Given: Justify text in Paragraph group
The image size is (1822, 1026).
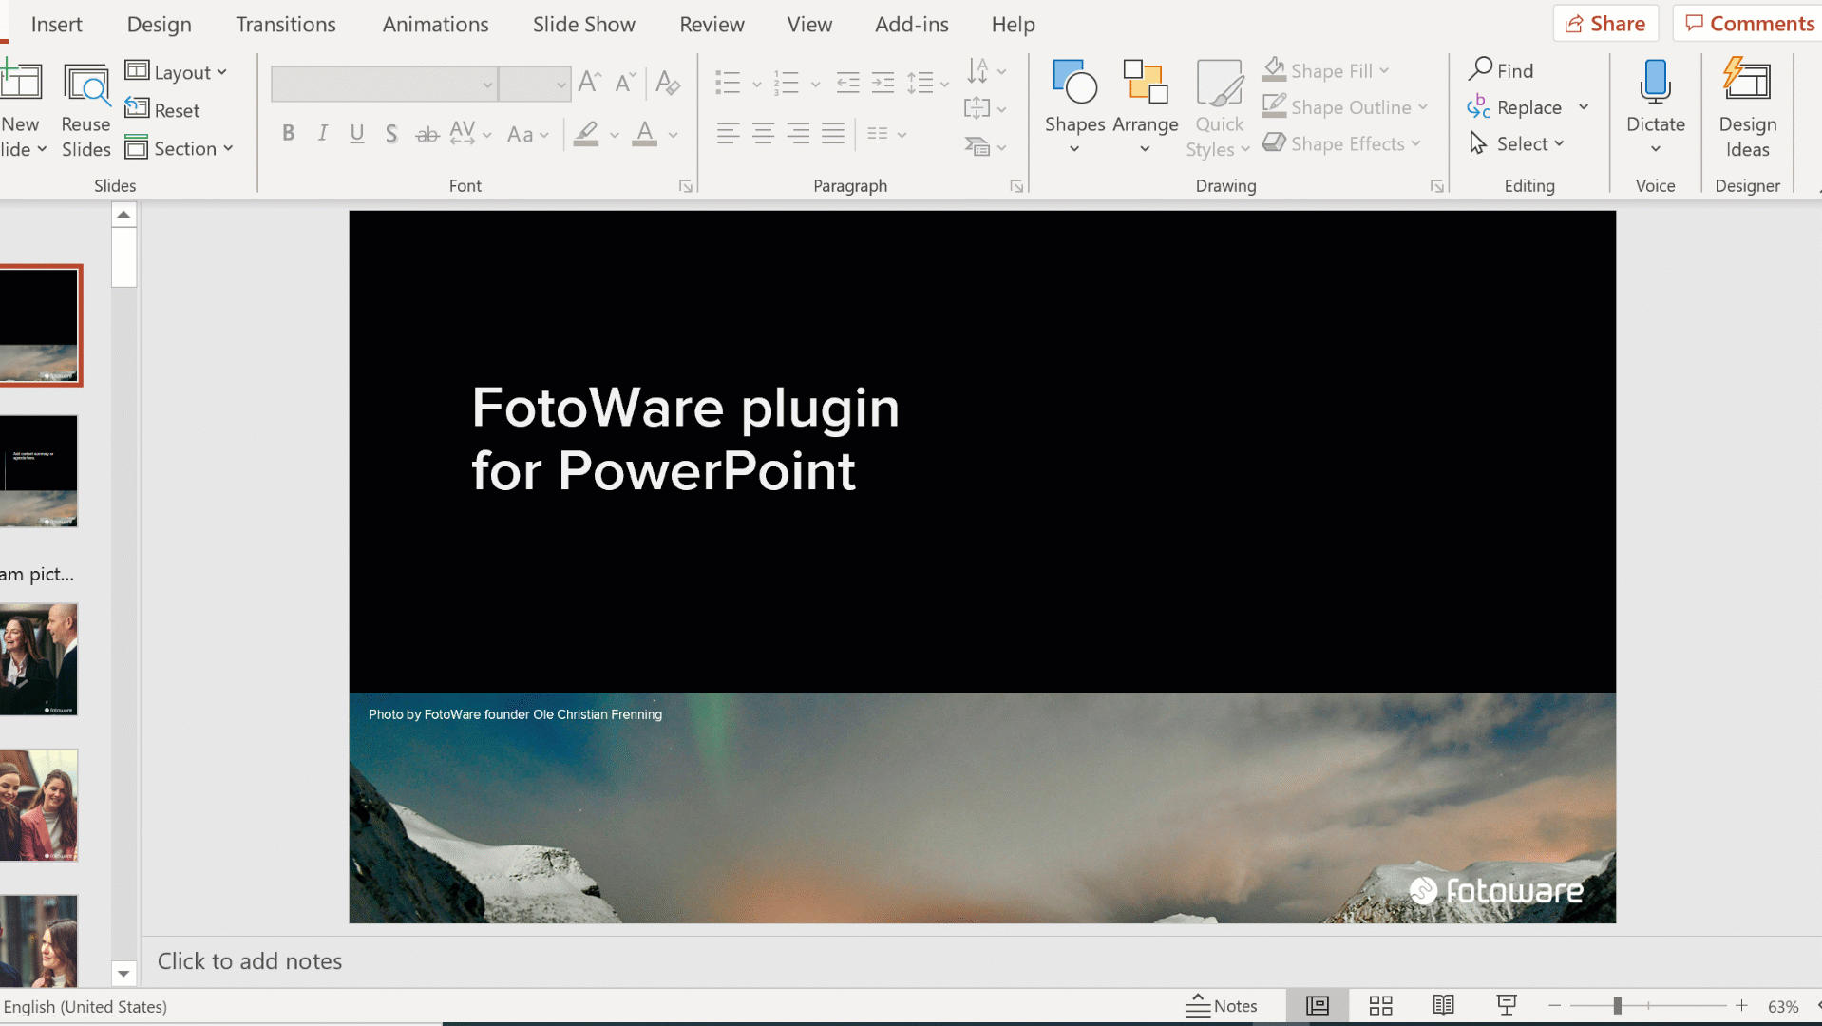Looking at the screenshot, I should click(833, 134).
